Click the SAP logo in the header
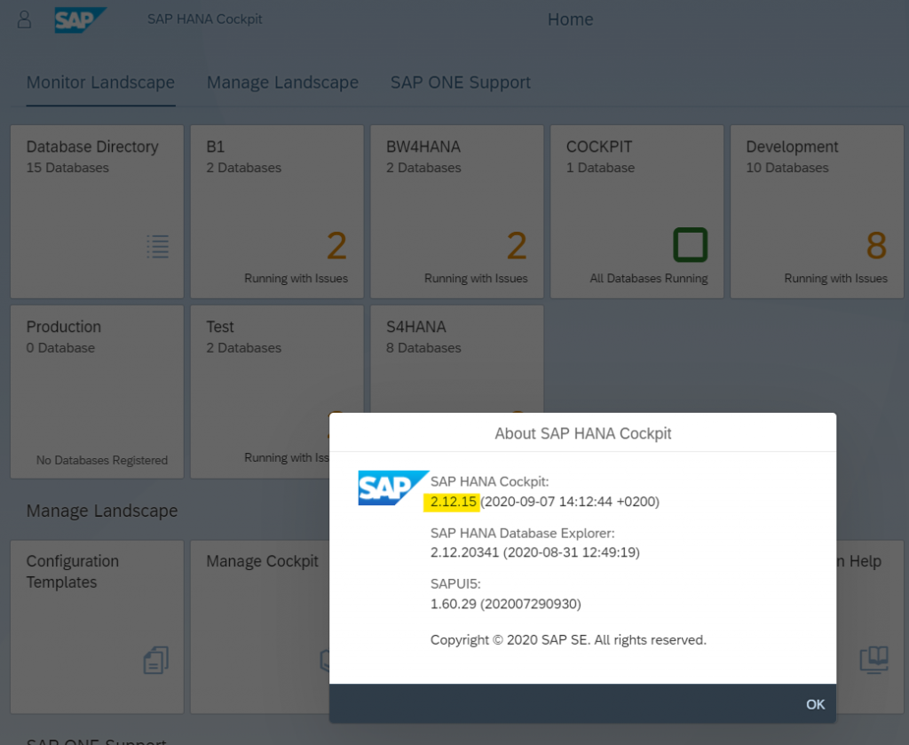 pyautogui.click(x=80, y=20)
